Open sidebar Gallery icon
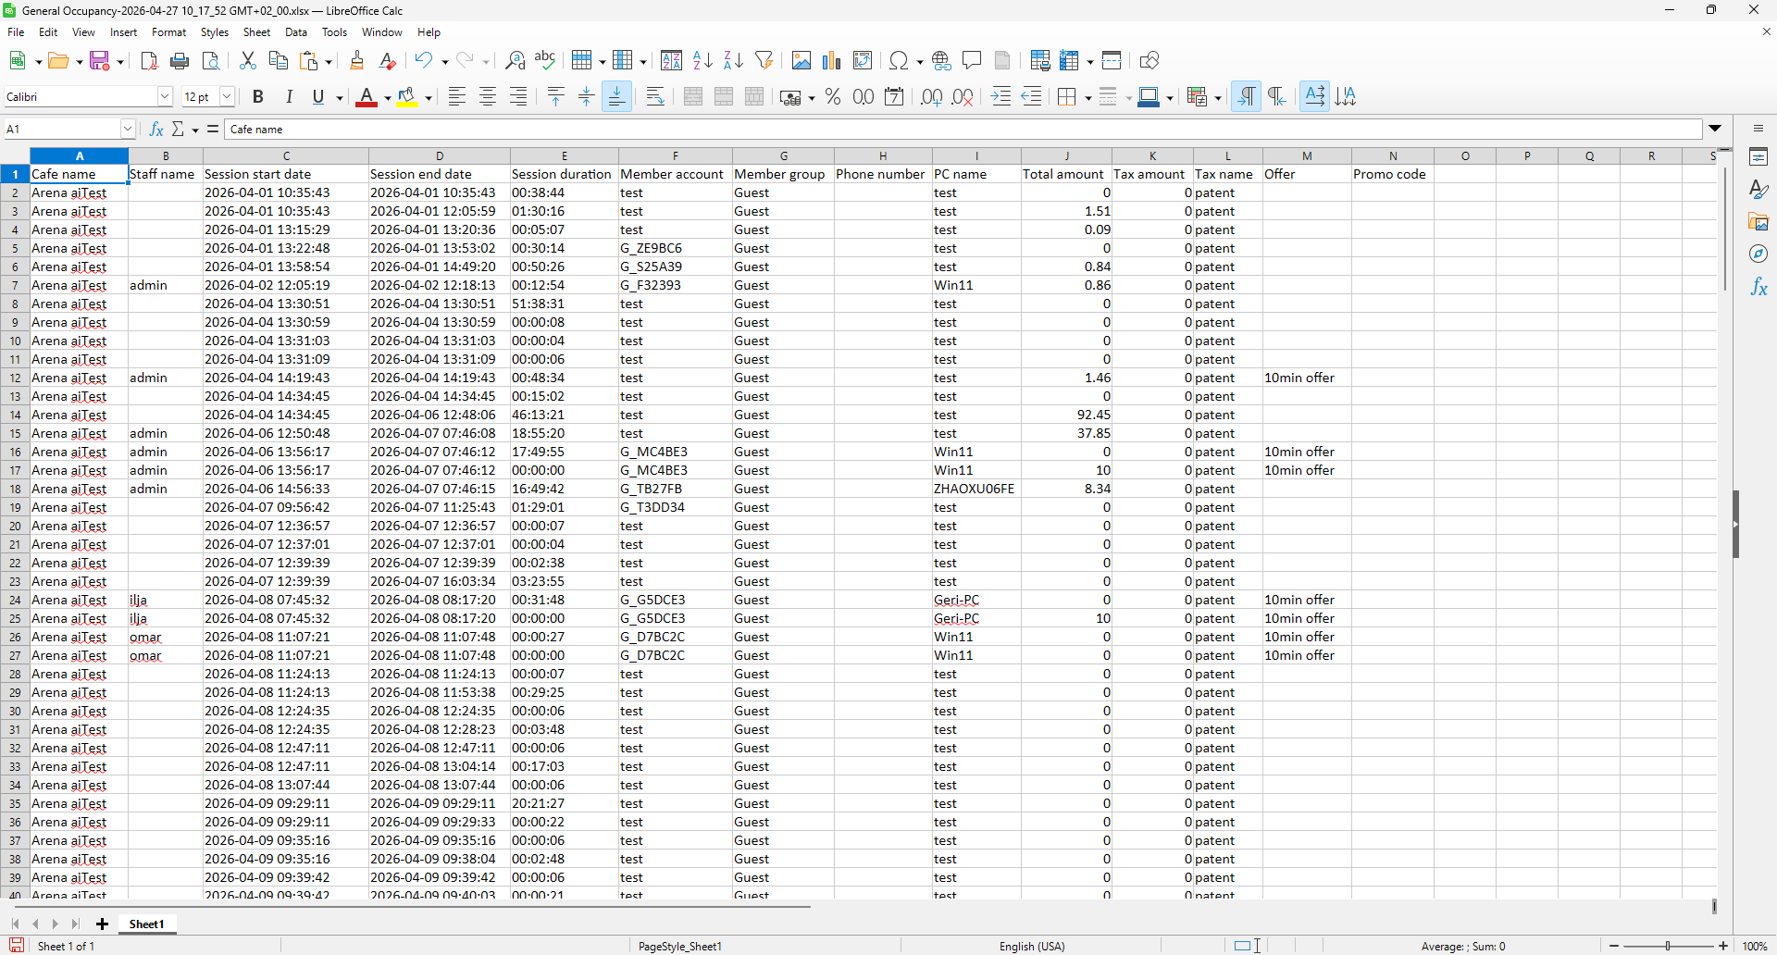 [x=1758, y=222]
